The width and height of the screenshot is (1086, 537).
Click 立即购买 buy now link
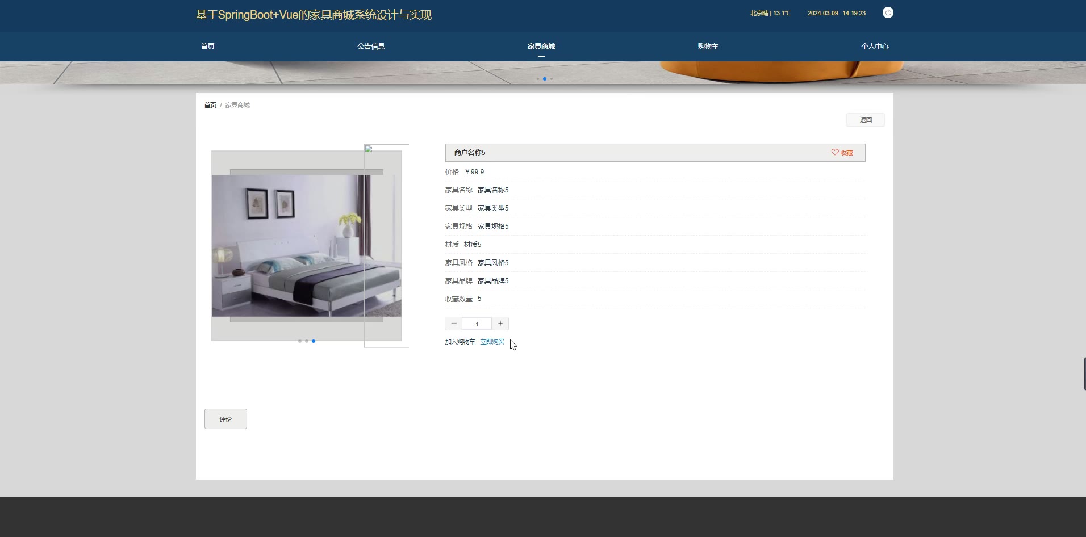click(x=492, y=342)
